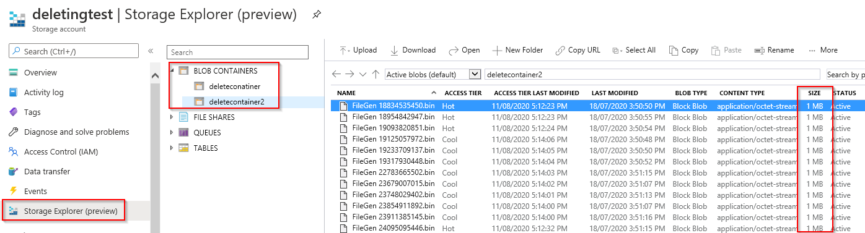Image resolution: width=865 pixels, height=233 pixels.
Task: Expand the QUEUES tree node
Action: pyautogui.click(x=172, y=132)
